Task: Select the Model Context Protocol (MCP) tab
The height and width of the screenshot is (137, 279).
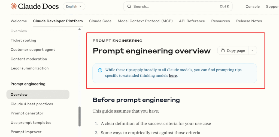Action: click(145, 21)
